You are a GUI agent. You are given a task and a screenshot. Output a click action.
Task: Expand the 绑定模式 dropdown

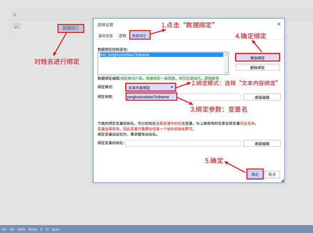(x=151, y=87)
